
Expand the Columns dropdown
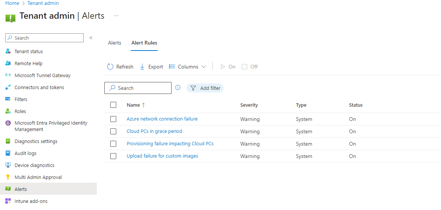coord(187,67)
